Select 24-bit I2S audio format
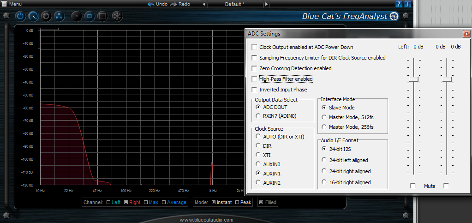The height and width of the screenshot is (223, 472). 324,148
